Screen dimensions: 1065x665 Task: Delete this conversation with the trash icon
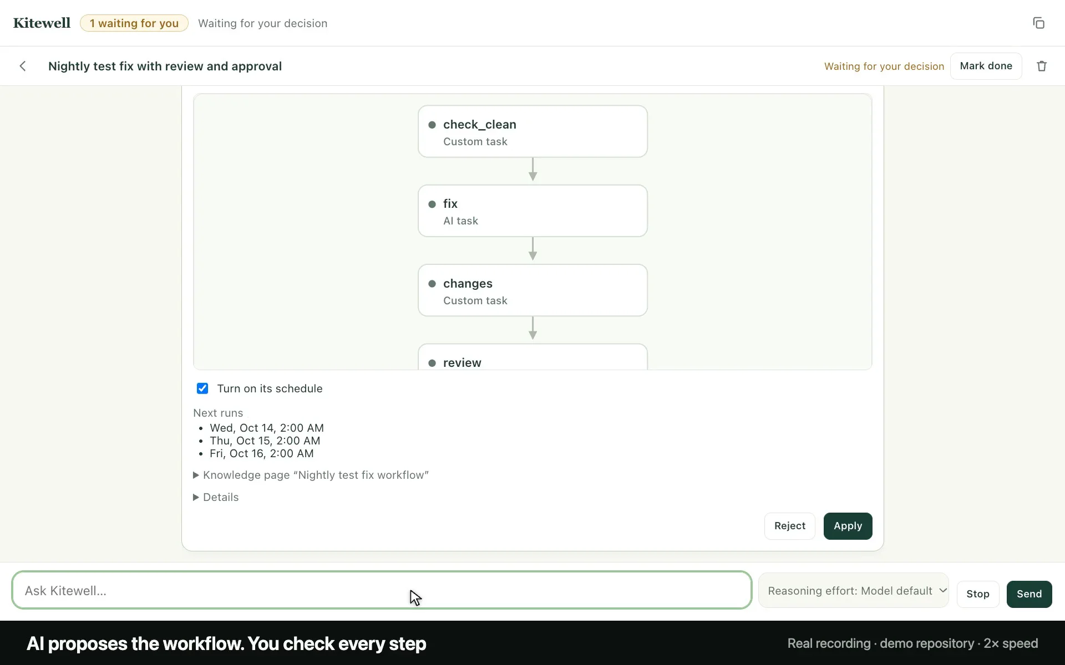(x=1042, y=66)
